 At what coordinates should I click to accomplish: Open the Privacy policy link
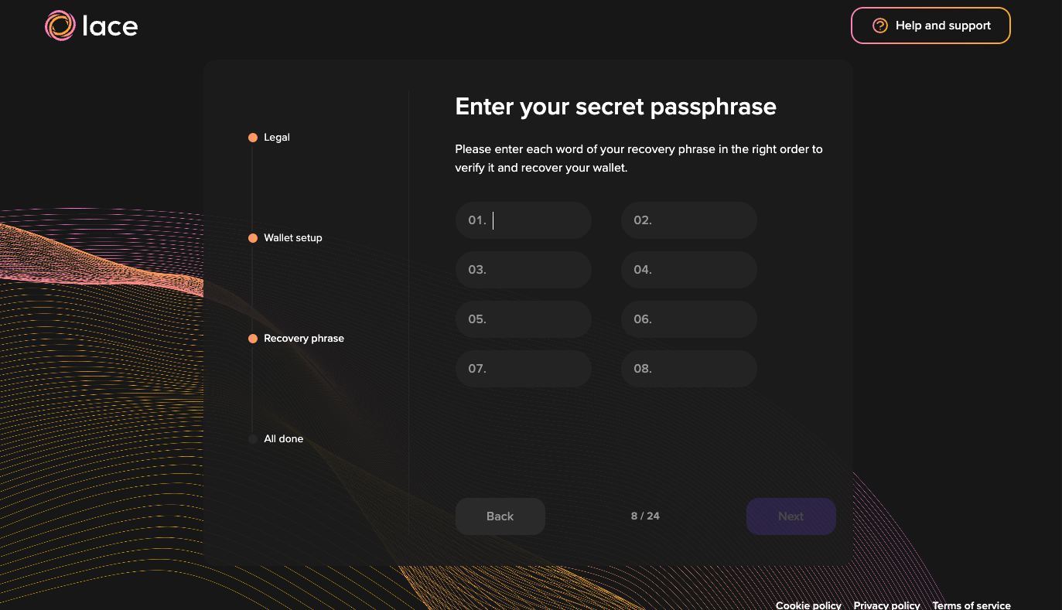pos(886,605)
